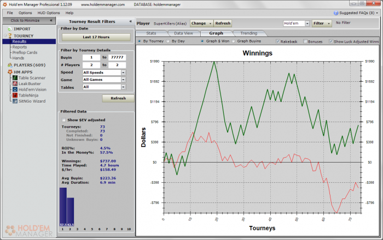Image resolution: width=383 pixels, height=240 pixels.
Task: Open the Options menu
Action: coord(25,13)
